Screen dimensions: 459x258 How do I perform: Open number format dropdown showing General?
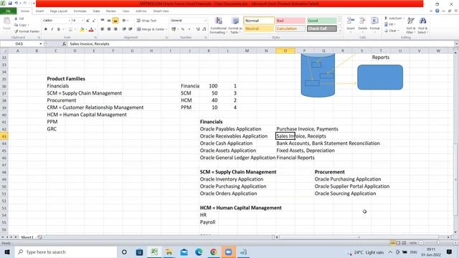(205, 21)
